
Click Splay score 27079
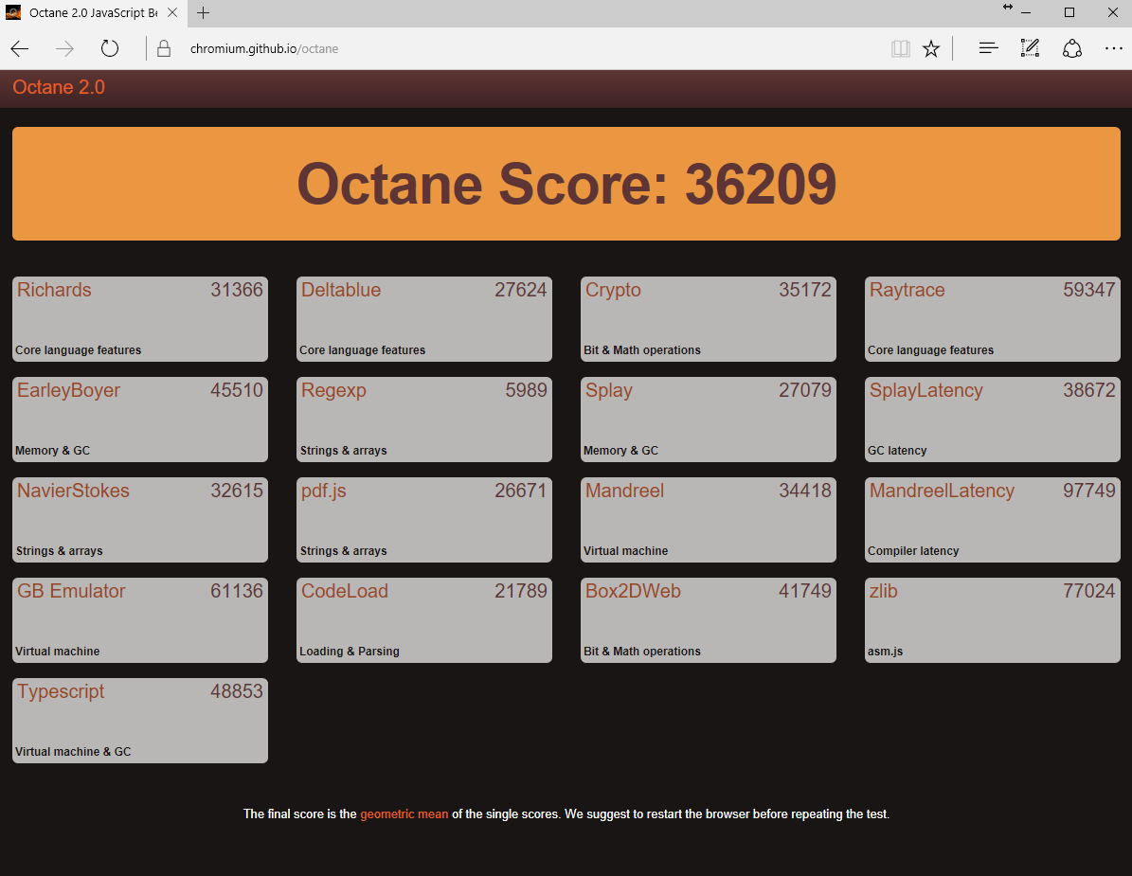805,390
